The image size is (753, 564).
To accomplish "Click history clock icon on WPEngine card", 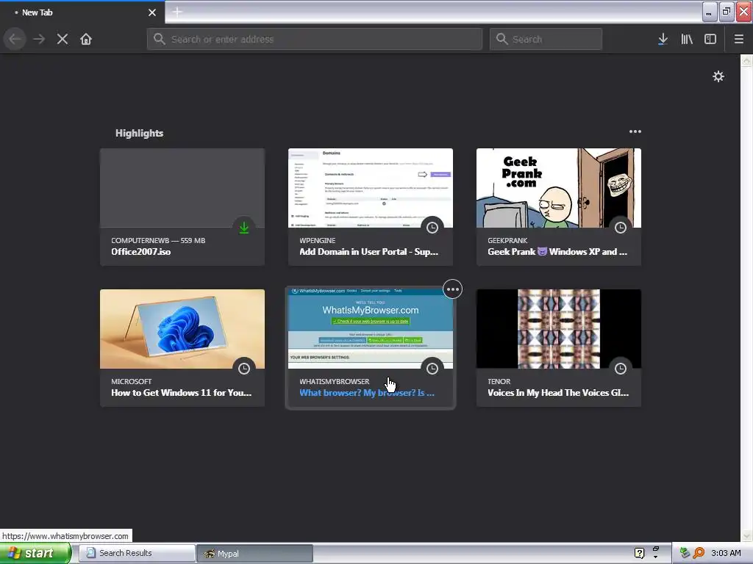I will click(x=432, y=228).
